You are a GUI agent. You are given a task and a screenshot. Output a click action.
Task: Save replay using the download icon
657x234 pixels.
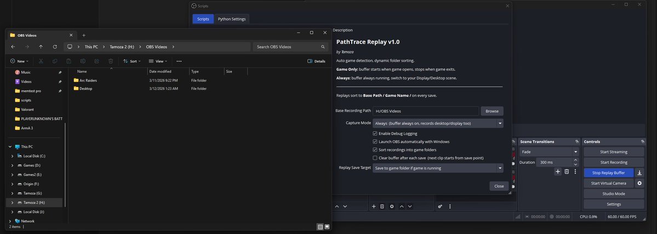tap(639, 173)
